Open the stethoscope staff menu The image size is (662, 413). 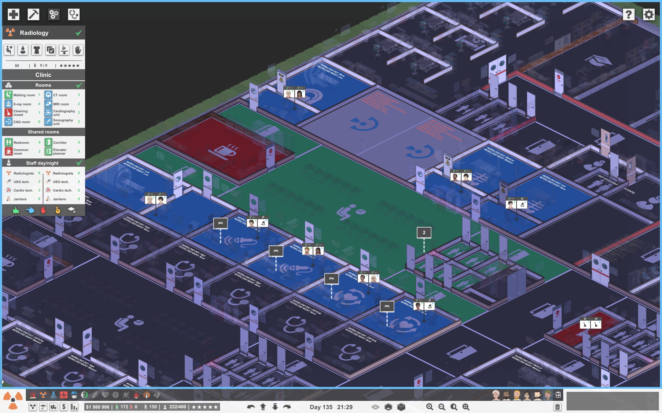74,14
